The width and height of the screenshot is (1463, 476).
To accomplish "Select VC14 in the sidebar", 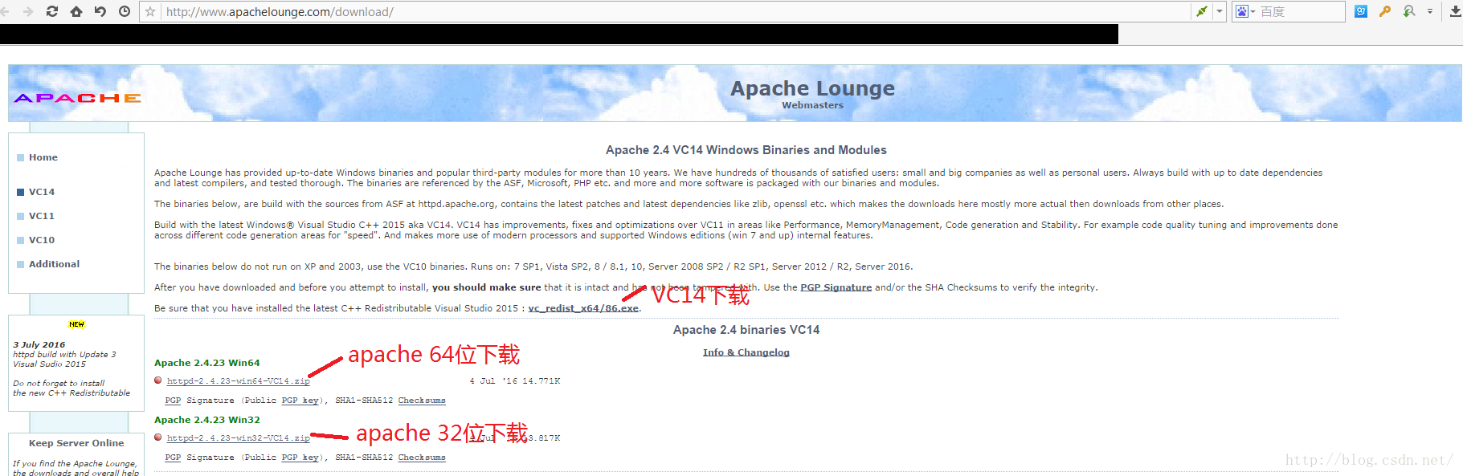I will coord(42,192).
